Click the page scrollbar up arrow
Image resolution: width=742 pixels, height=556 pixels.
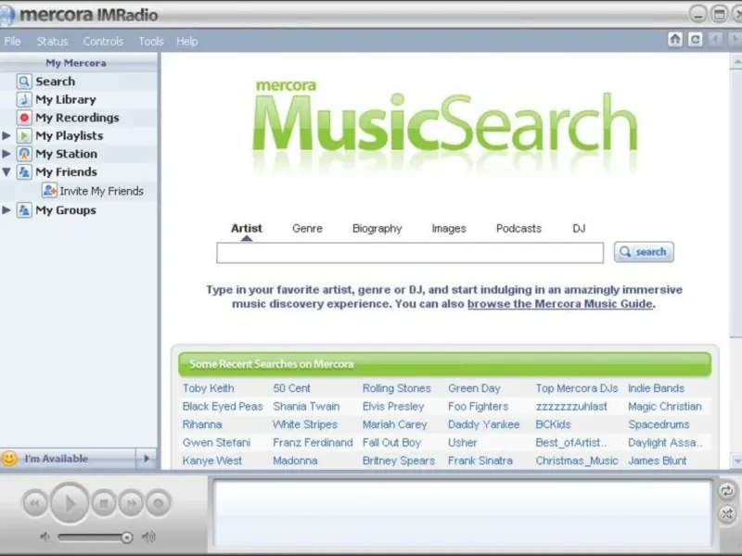[736, 62]
